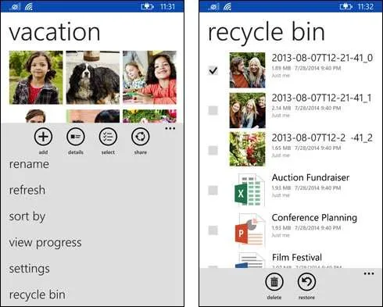Viewport: 383px width, 307px height.
Task: Tap the add icon in vacation app bar
Action: click(x=43, y=137)
